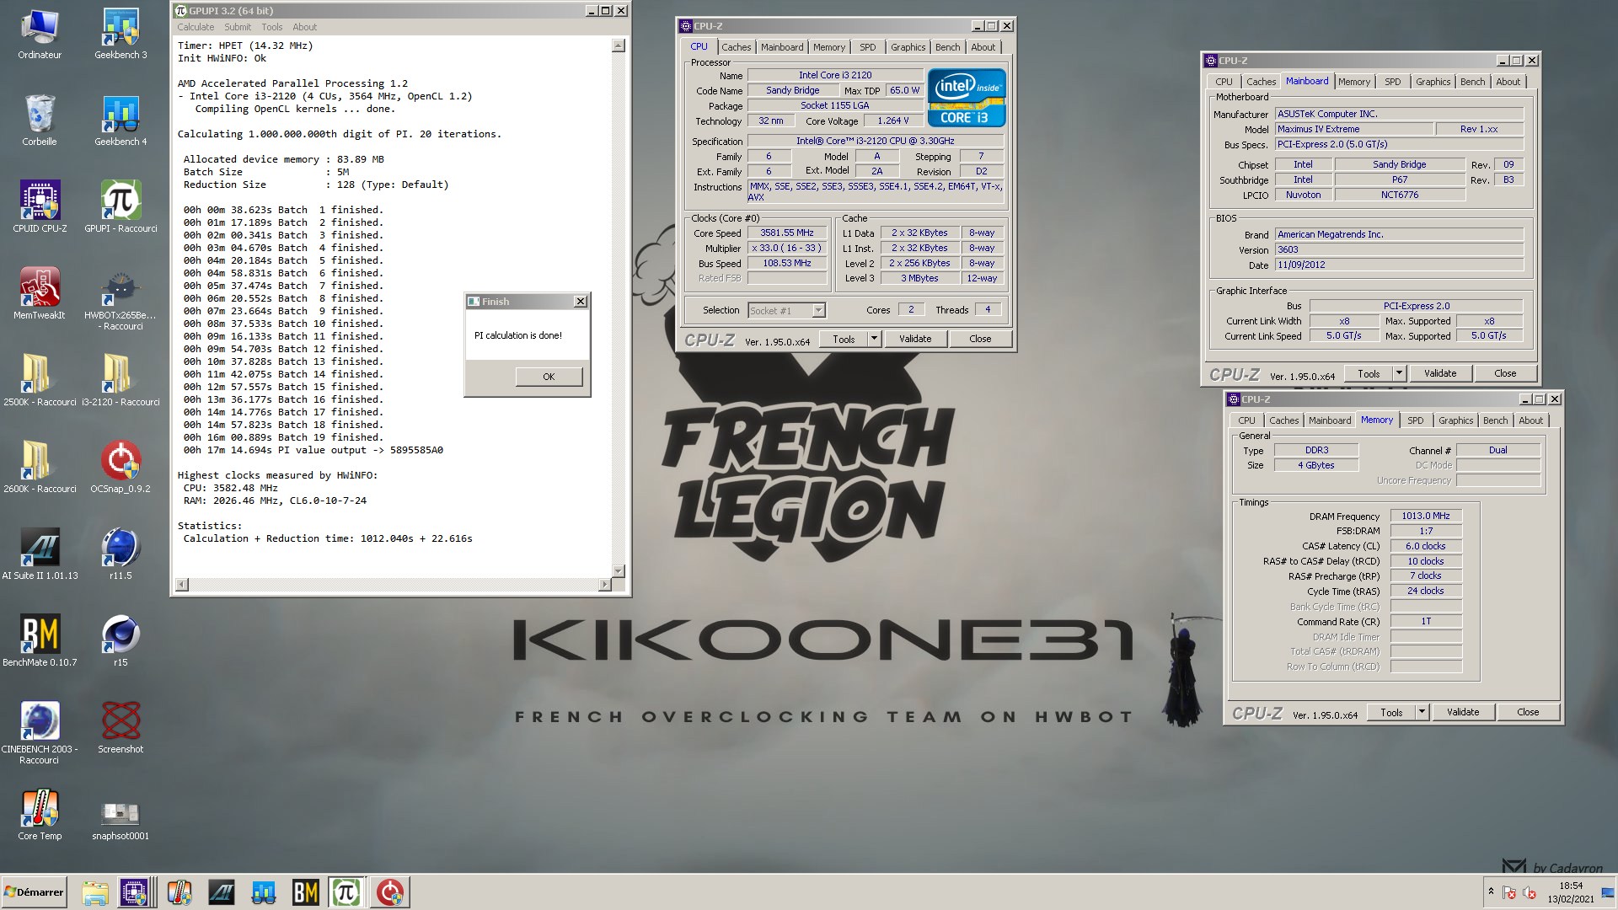Close the Finish dialog
1618x910 pixels.
[580, 302]
